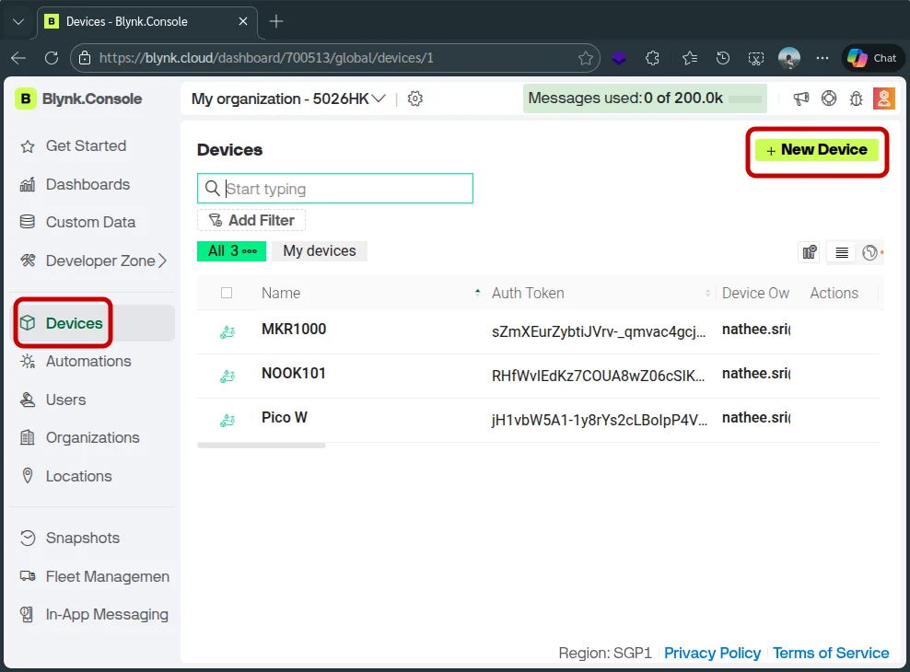The image size is (910, 672).
Task: Switch to the globe map view
Action: (869, 252)
